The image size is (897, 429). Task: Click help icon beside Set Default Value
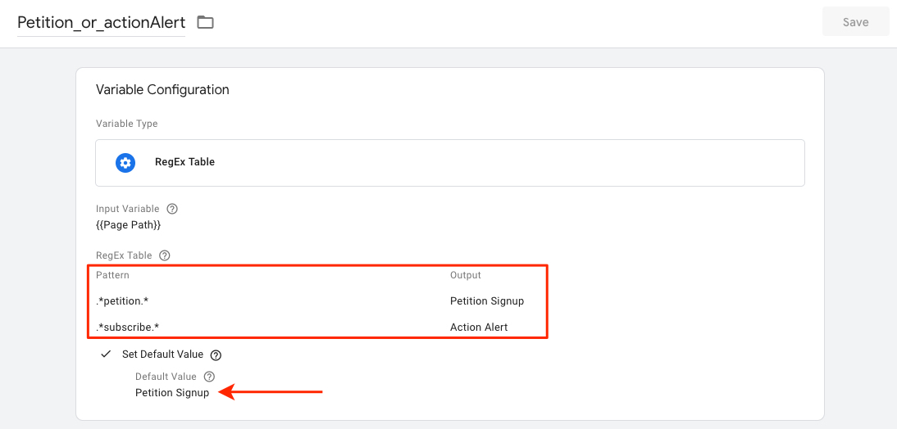(x=216, y=354)
